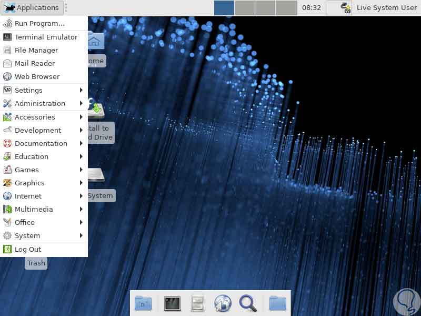
Task: Launch web browser globe in dock
Action: coord(223,303)
